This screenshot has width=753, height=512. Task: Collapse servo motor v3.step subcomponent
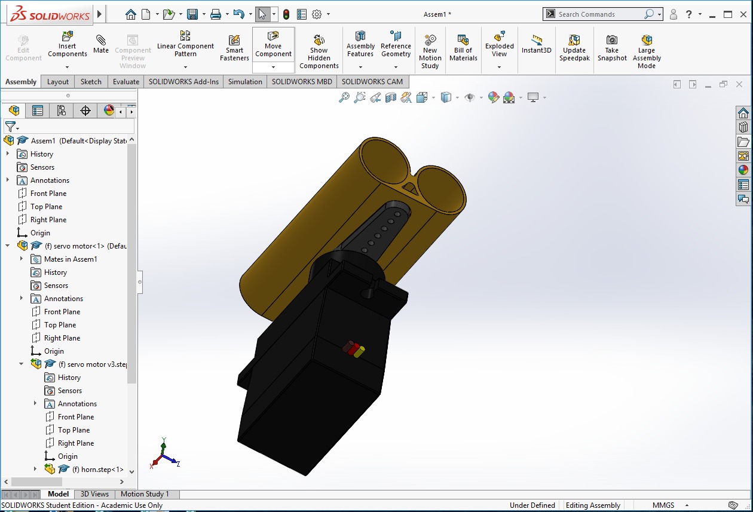pyautogui.click(x=22, y=363)
